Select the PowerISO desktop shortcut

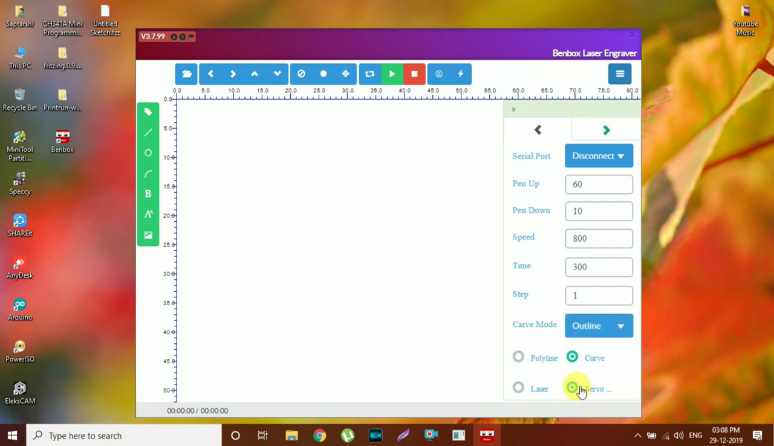click(x=20, y=351)
